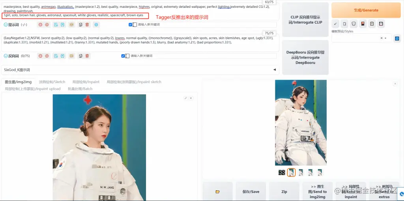The width and height of the screenshot is (404, 201).
Task: Open the 模板预设/Styles dropdown arrow
Action: pyautogui.click(x=386, y=38)
